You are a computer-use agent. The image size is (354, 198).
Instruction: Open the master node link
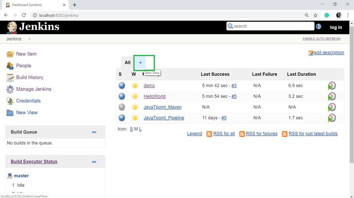tap(21, 176)
